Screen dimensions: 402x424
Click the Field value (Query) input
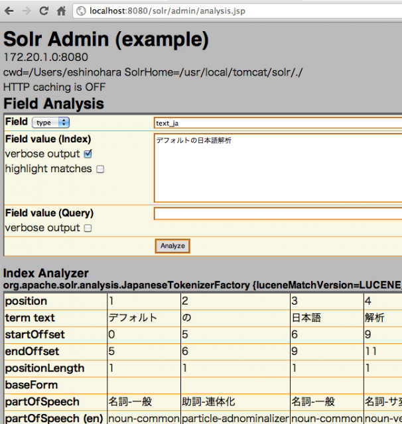(278, 213)
